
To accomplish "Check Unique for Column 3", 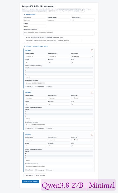I will point(47,170).
